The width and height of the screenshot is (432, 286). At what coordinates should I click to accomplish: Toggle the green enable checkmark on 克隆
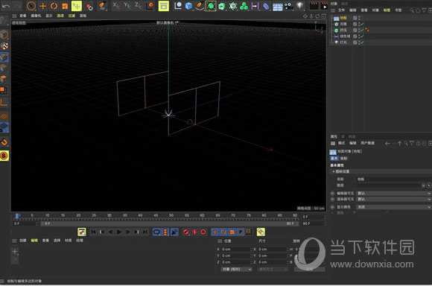pos(362,24)
